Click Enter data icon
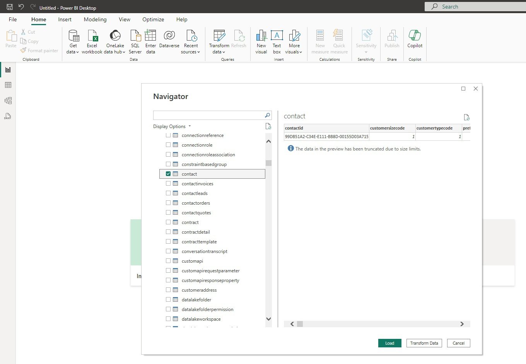Screen dimensions: 526x364 [x=150, y=42]
